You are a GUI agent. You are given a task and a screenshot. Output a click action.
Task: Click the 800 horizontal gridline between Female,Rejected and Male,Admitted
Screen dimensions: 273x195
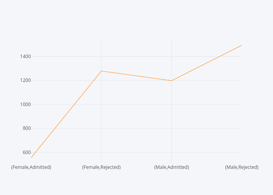(136, 128)
